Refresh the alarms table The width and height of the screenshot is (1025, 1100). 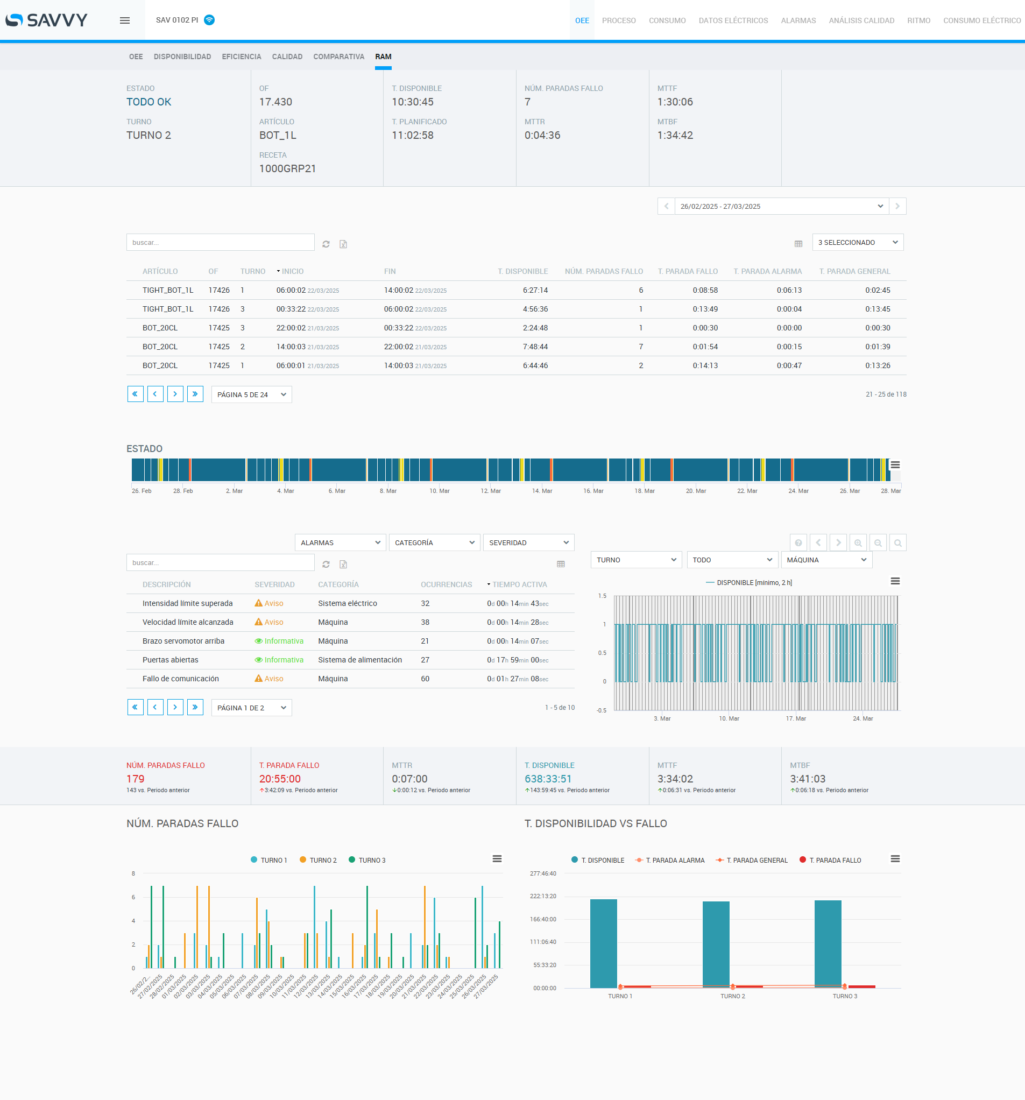[x=326, y=565]
